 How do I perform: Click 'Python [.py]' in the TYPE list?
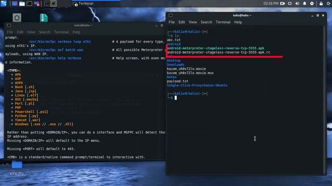click(x=26, y=116)
